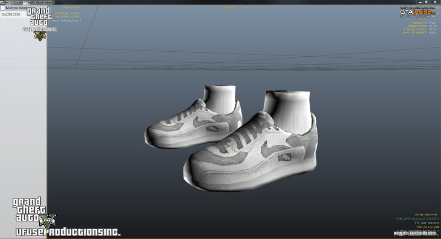
Task: Change the Level of Detail High setting
Action: 432,32
